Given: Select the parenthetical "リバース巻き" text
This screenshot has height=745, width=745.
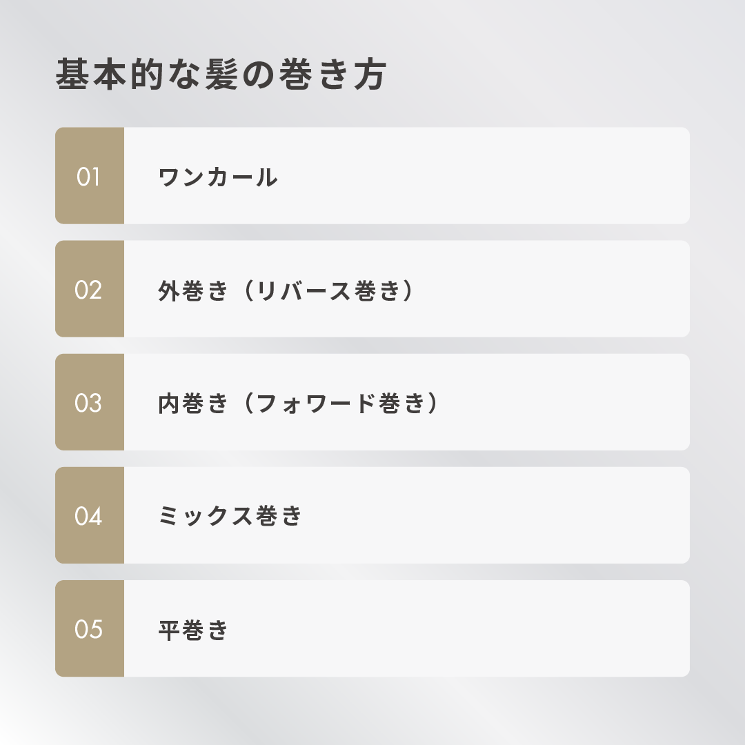Looking at the screenshot, I should 328,291.
